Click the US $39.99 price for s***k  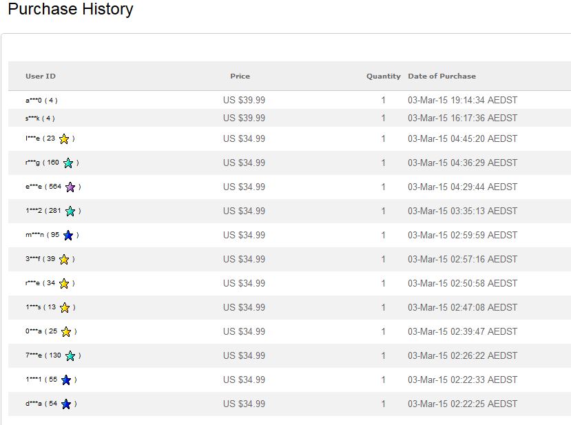tap(244, 118)
